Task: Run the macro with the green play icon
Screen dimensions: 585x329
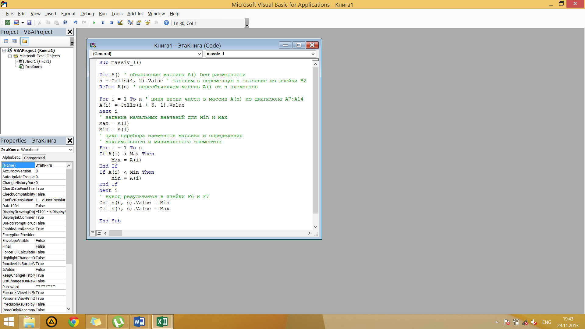Action: pyautogui.click(x=94, y=23)
